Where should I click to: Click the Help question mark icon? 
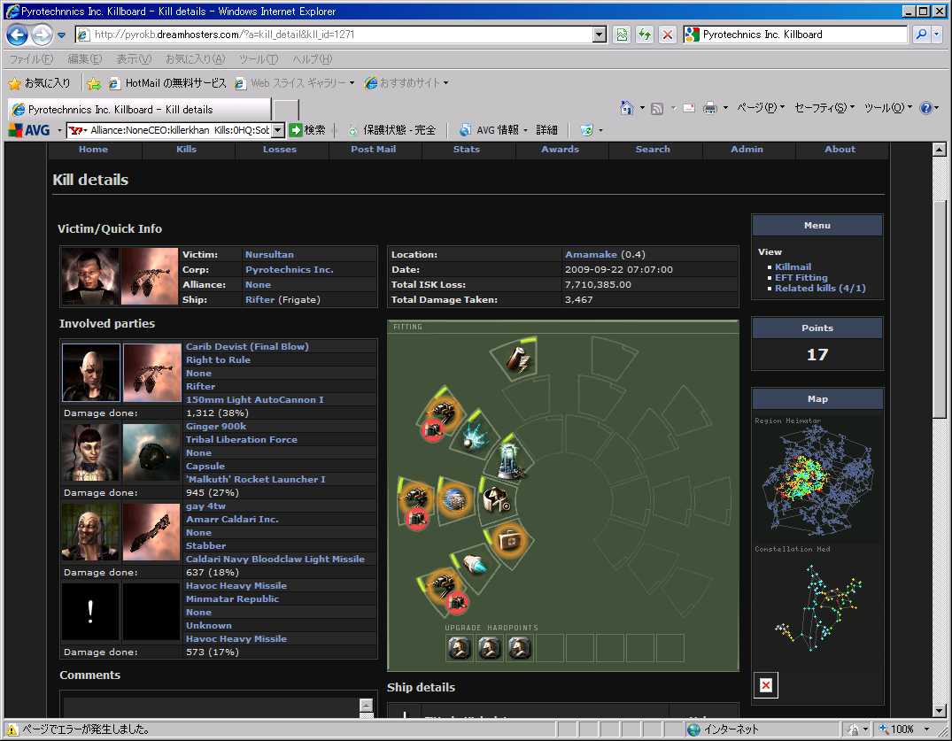pos(926,108)
